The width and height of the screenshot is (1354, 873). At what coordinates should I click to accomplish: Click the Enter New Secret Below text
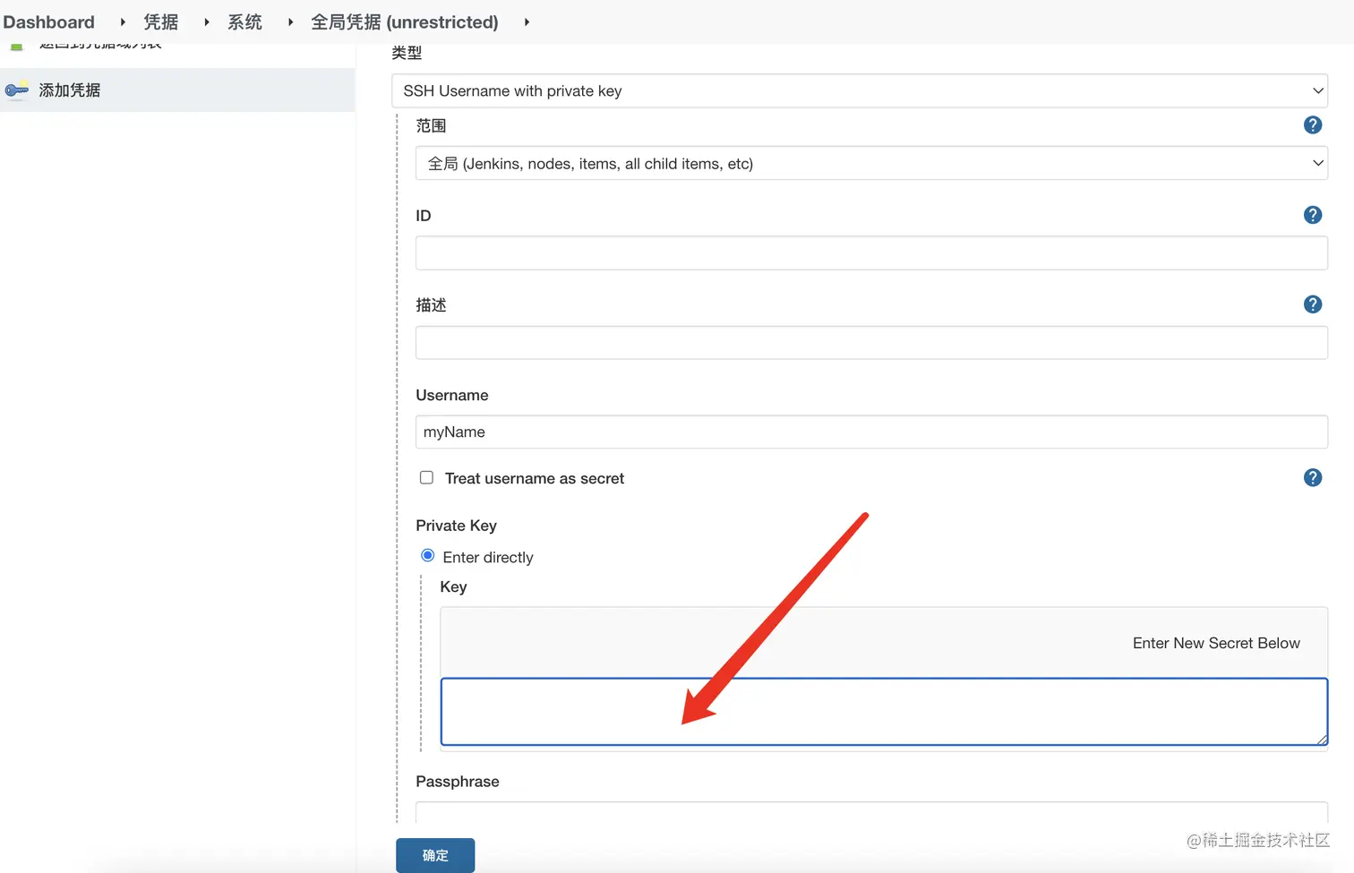pyautogui.click(x=1216, y=643)
